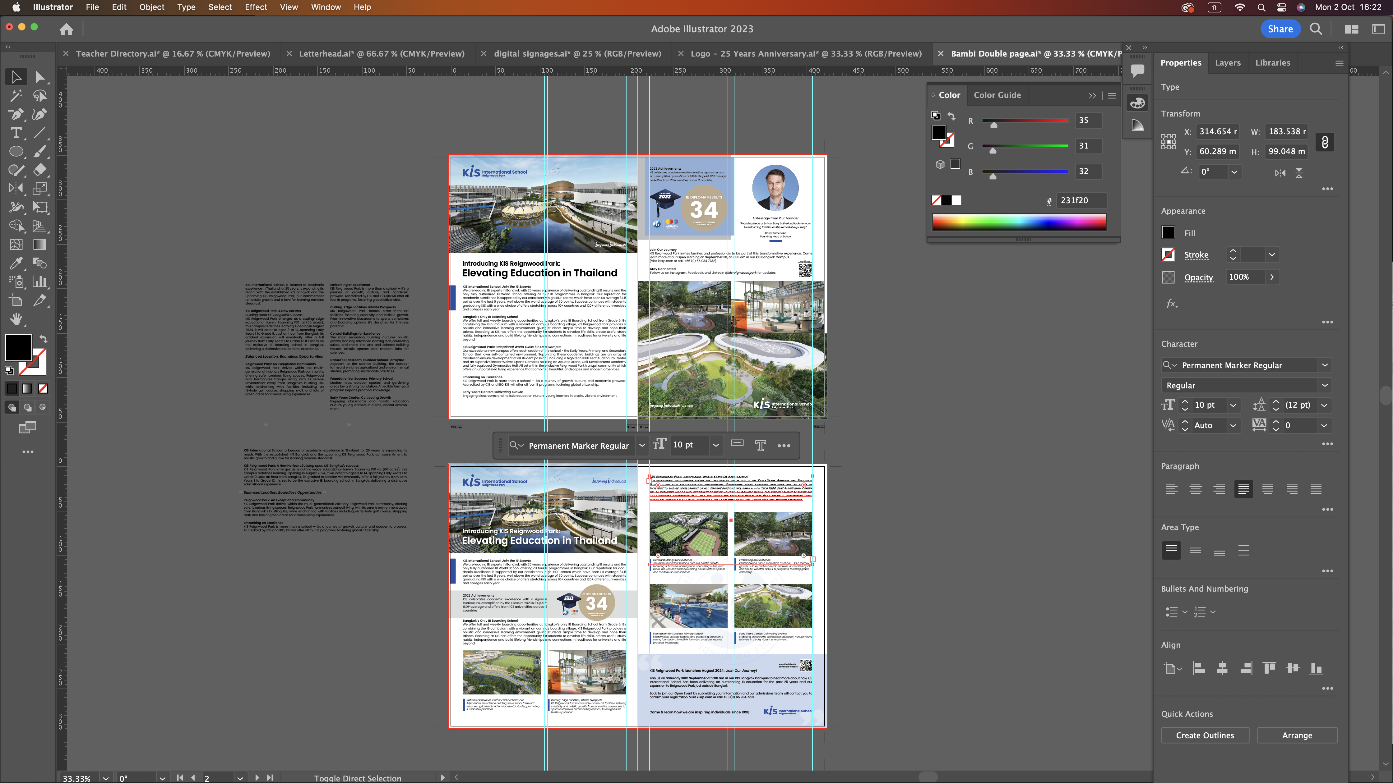The height and width of the screenshot is (783, 1393).
Task: Select the Curvature tool
Action: point(39,115)
